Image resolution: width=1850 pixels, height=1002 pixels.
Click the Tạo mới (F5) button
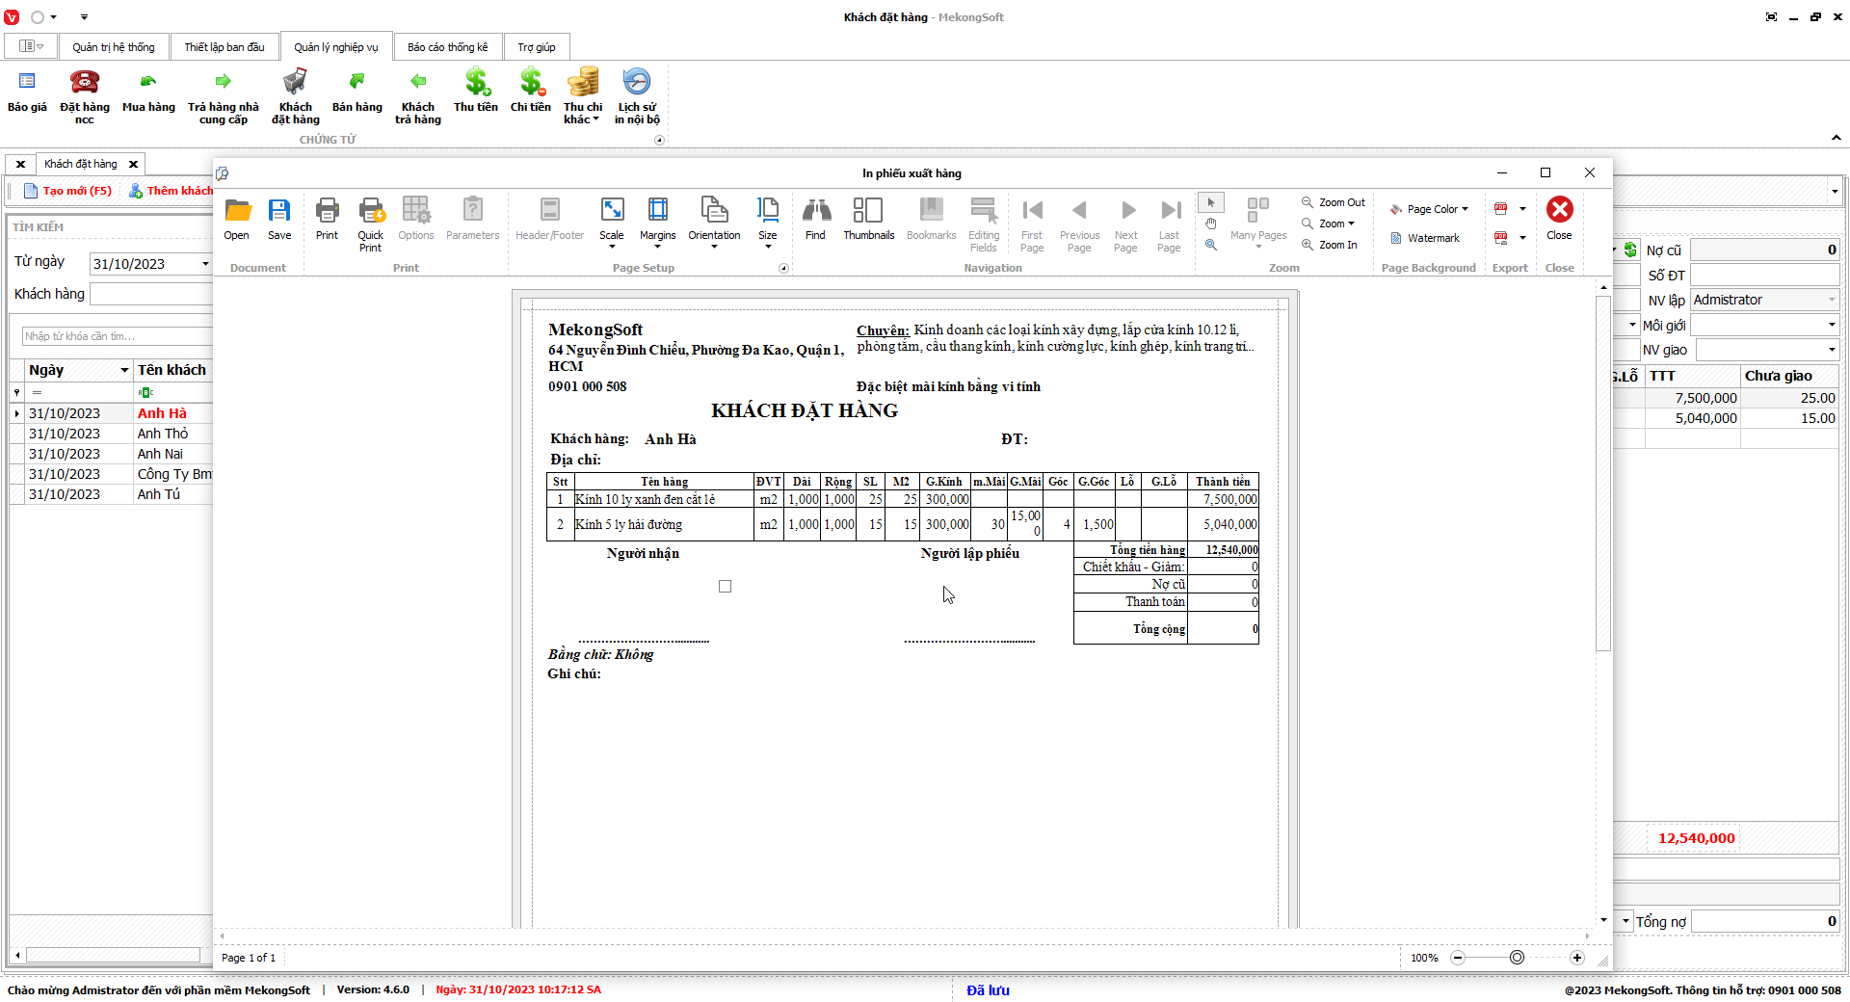(x=67, y=191)
